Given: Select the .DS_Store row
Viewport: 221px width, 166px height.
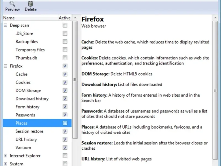Looking at the screenshot, I should pyautogui.click(x=37, y=33).
